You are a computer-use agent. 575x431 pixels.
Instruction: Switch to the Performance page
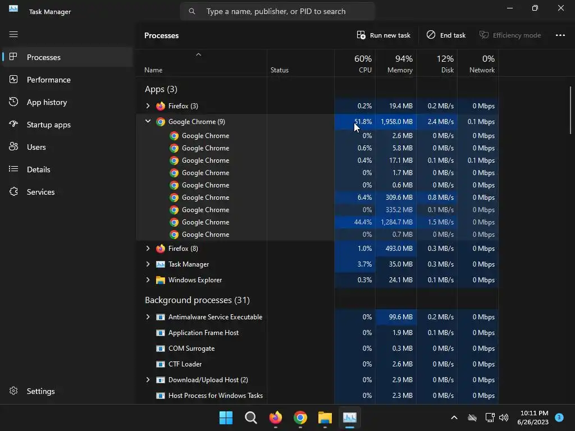click(67, 80)
